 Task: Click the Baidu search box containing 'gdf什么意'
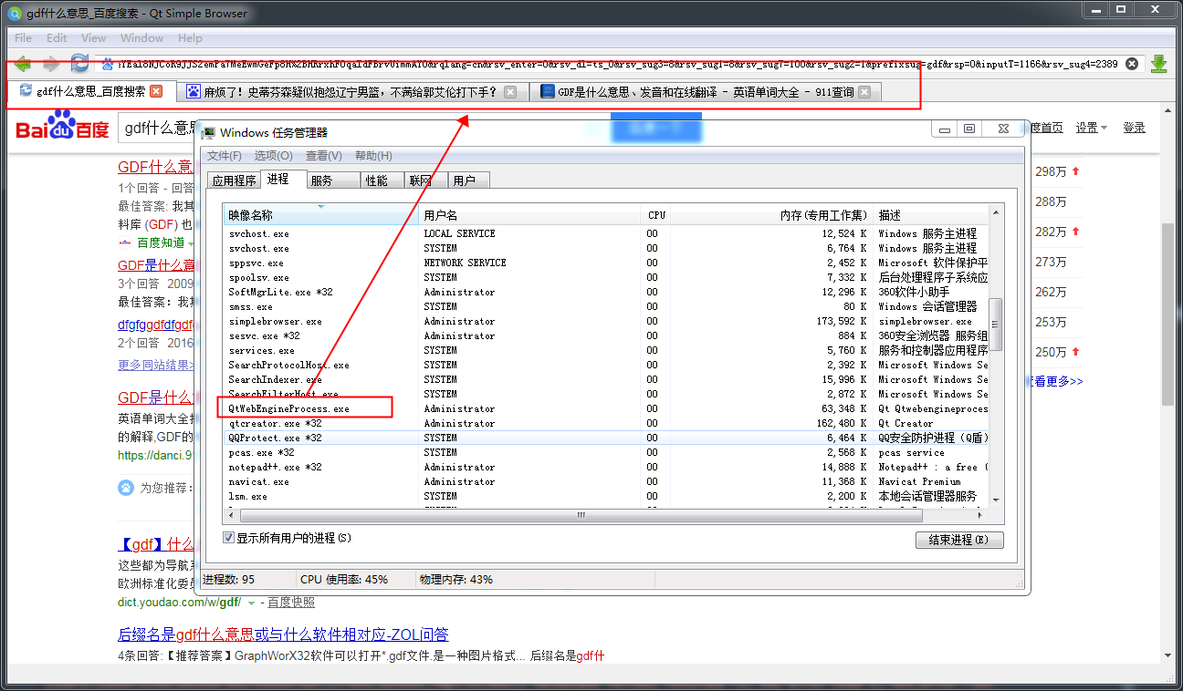[157, 128]
